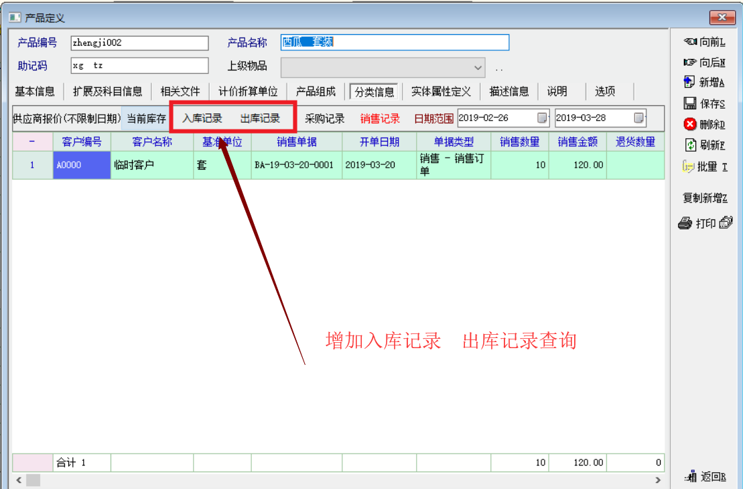The height and width of the screenshot is (489, 743).
Task: Refresh data with the 刷新 icon
Action: coord(690,145)
